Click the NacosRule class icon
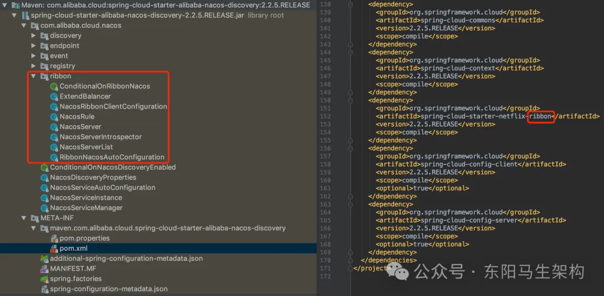 [54, 116]
